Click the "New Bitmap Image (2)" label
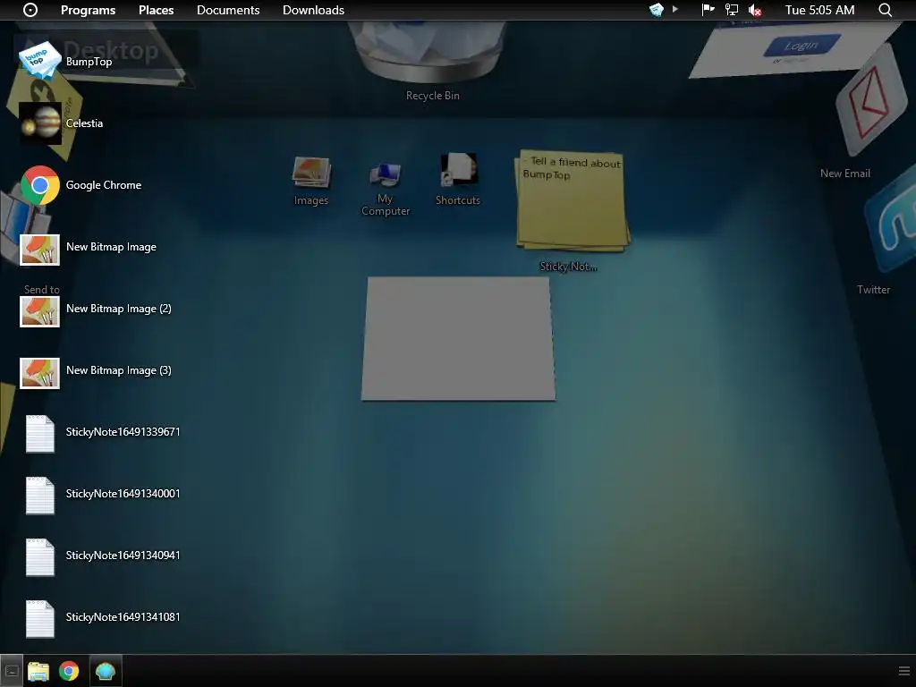The height and width of the screenshot is (687, 916). pyautogui.click(x=119, y=309)
